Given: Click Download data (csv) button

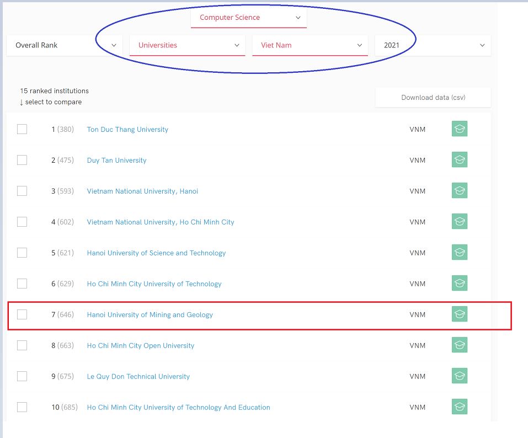Looking at the screenshot, I should click(433, 98).
